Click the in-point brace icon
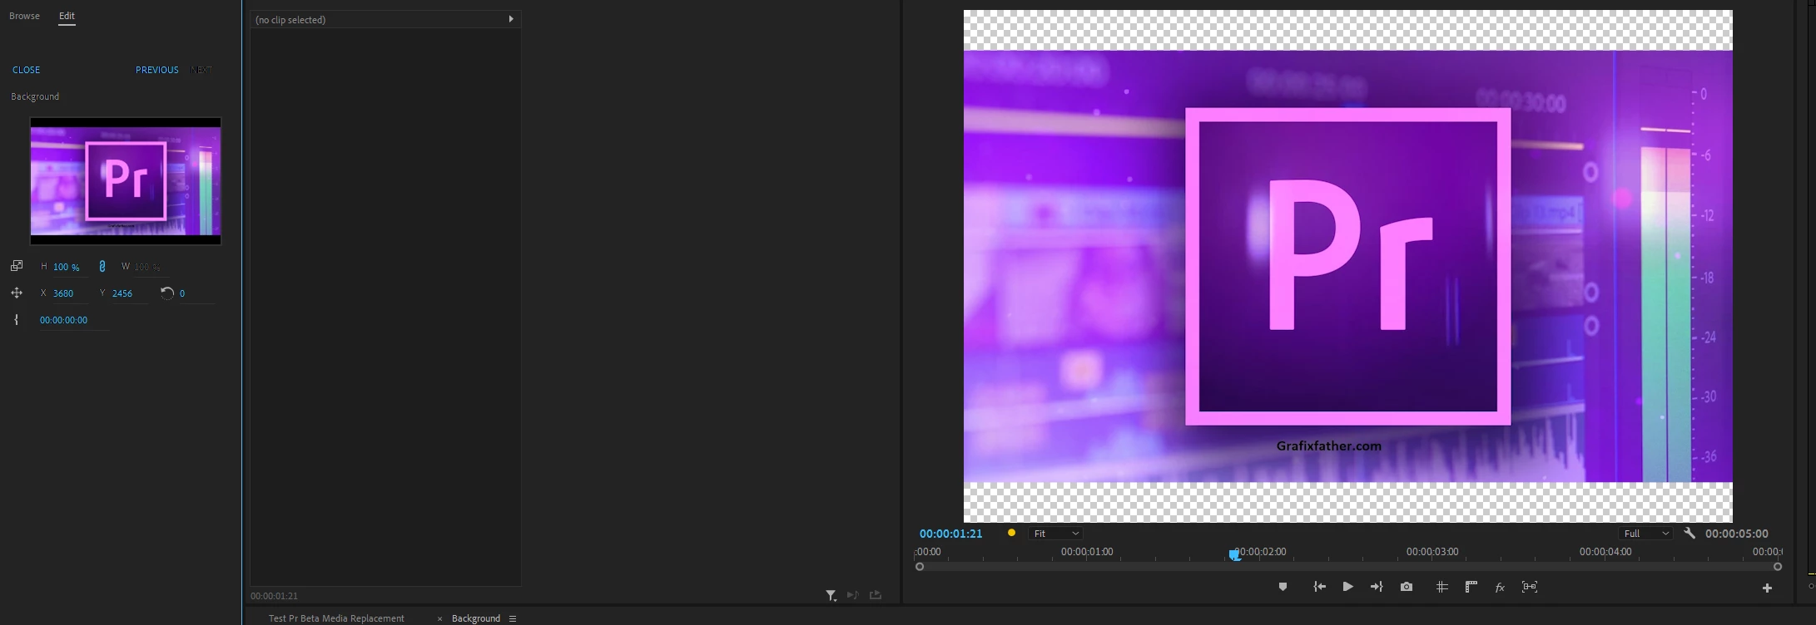 click(x=16, y=320)
